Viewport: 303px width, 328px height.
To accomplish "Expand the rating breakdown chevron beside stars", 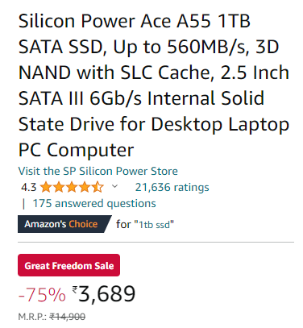I will [114, 186].
